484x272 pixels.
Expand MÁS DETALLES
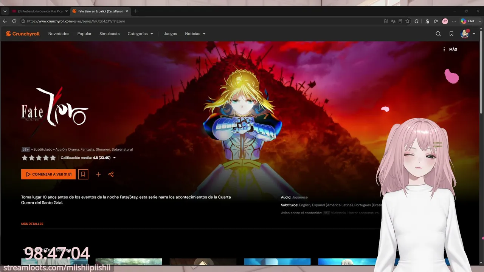[32, 224]
